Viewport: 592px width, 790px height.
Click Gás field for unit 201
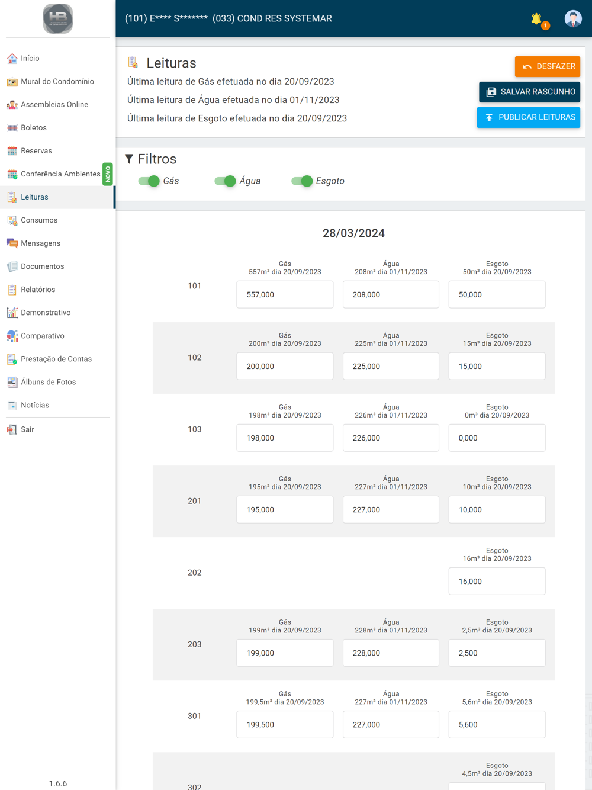point(285,509)
